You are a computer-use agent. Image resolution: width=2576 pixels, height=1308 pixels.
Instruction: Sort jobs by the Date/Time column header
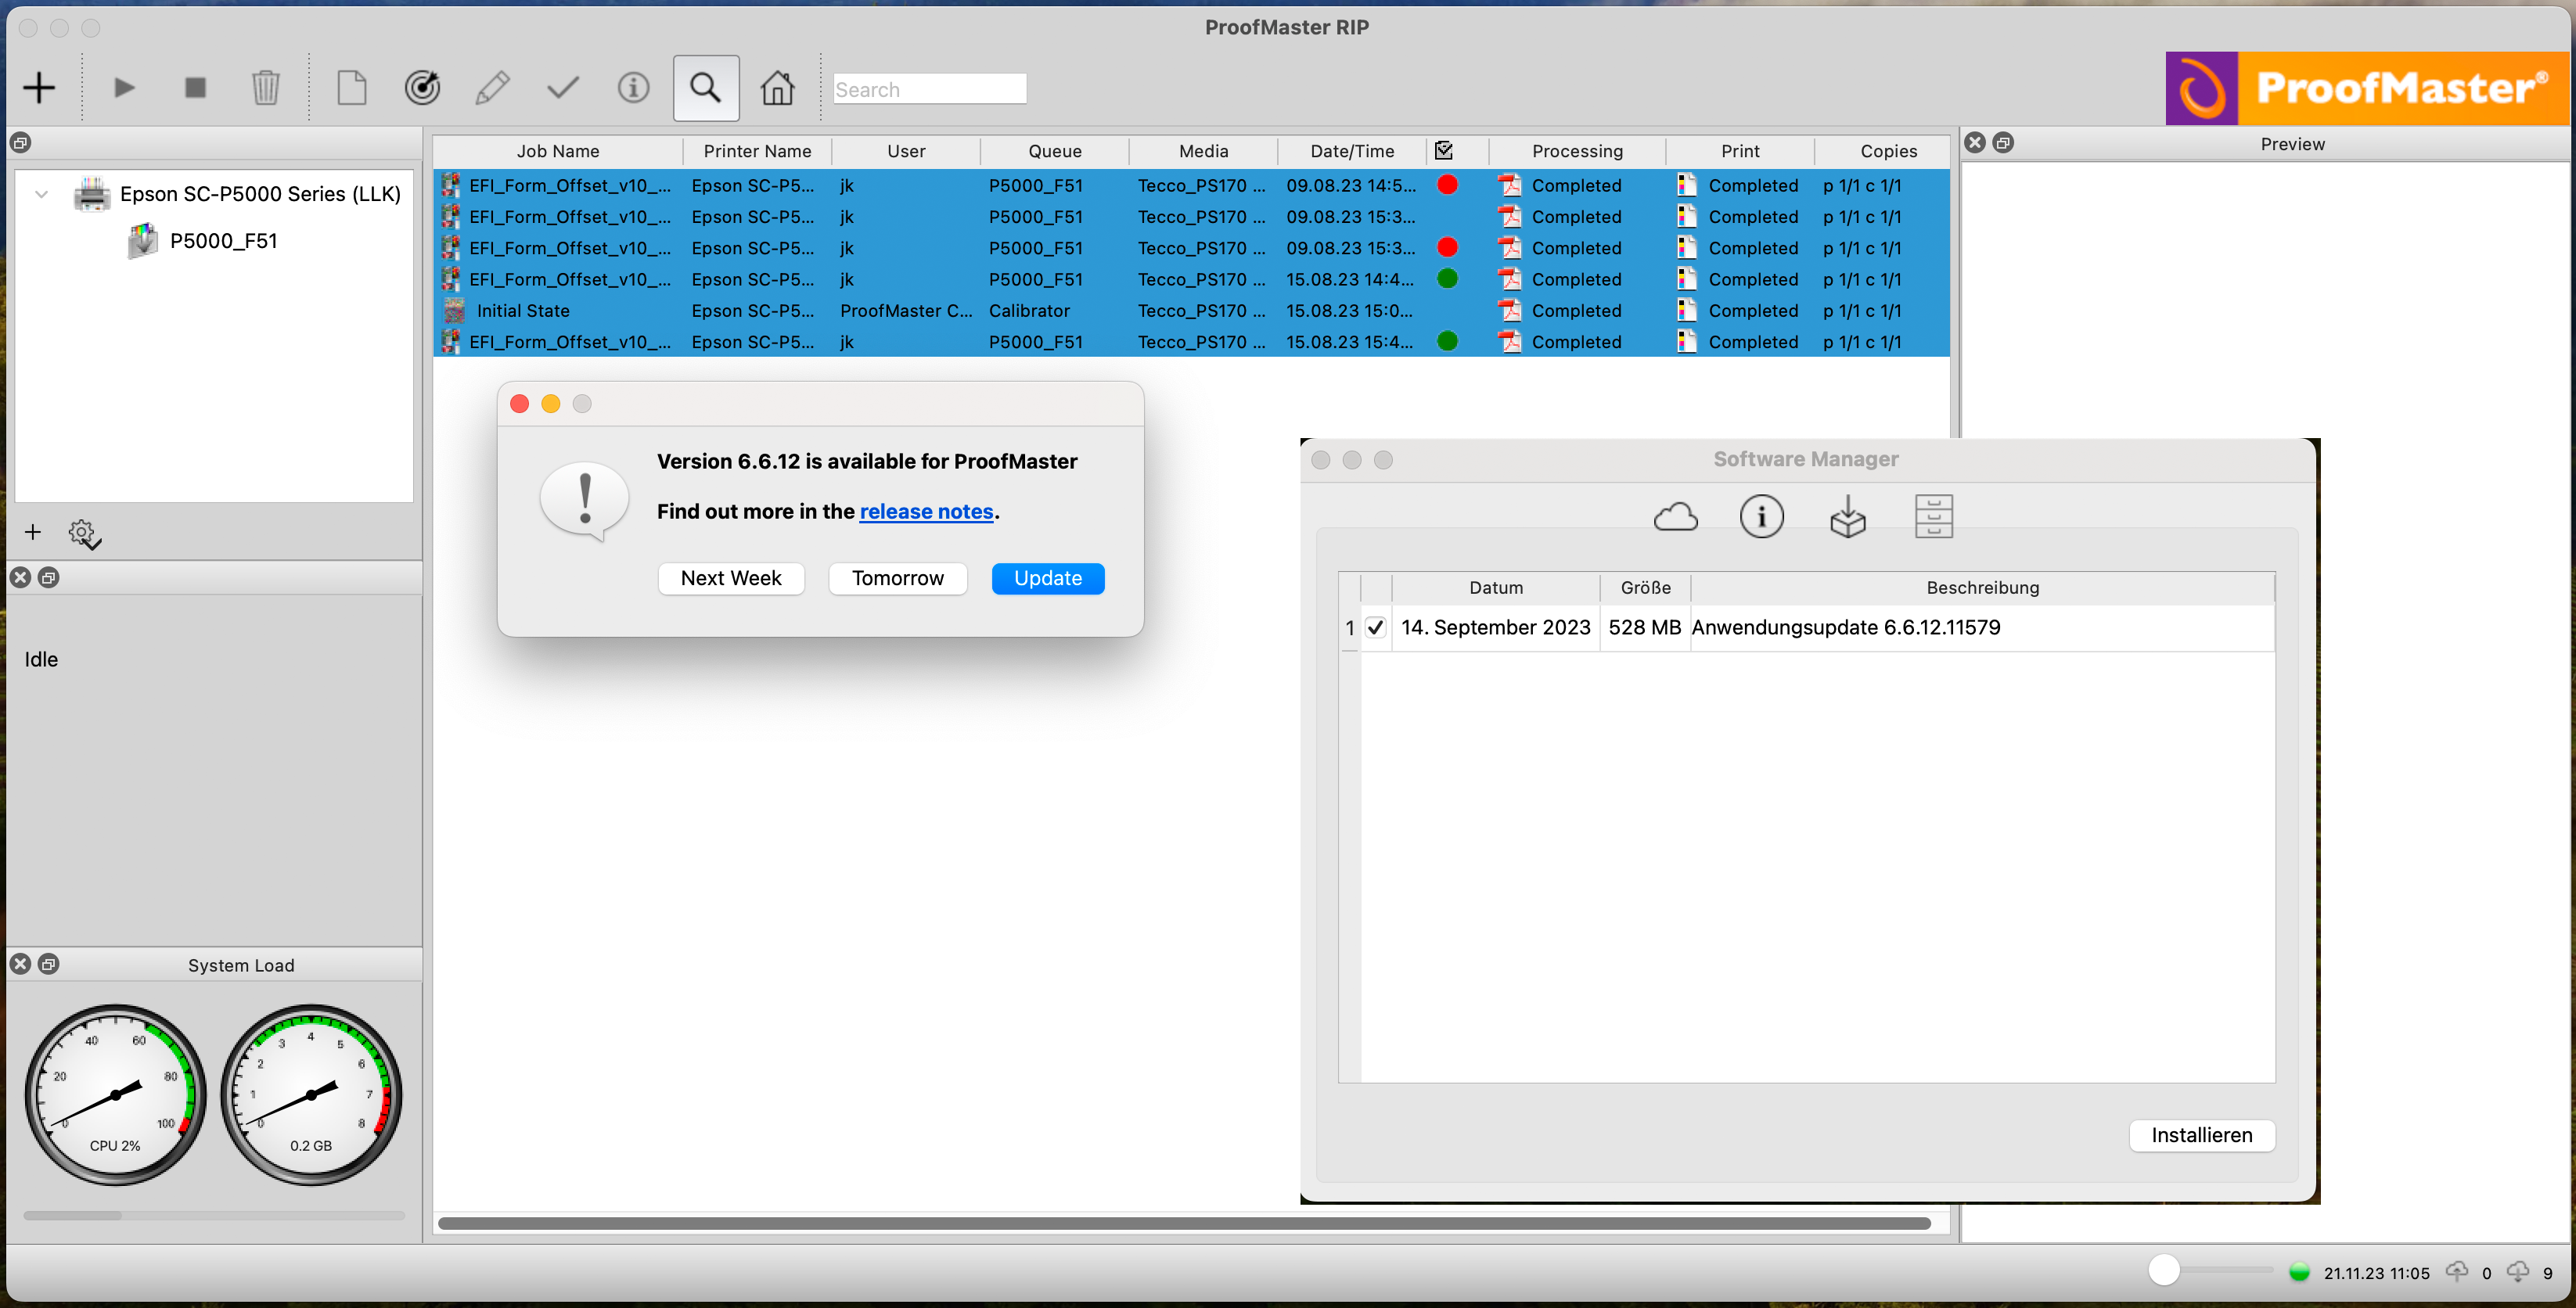point(1351,151)
